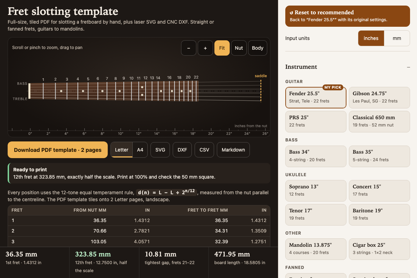The width and height of the screenshot is (417, 278).
Task: Click the FRET column header
Action: (17, 210)
